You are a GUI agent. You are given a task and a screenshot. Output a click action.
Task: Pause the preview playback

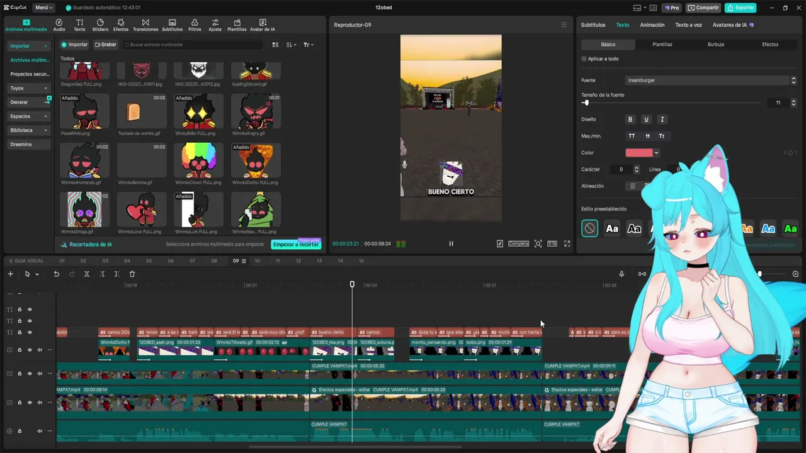point(451,243)
